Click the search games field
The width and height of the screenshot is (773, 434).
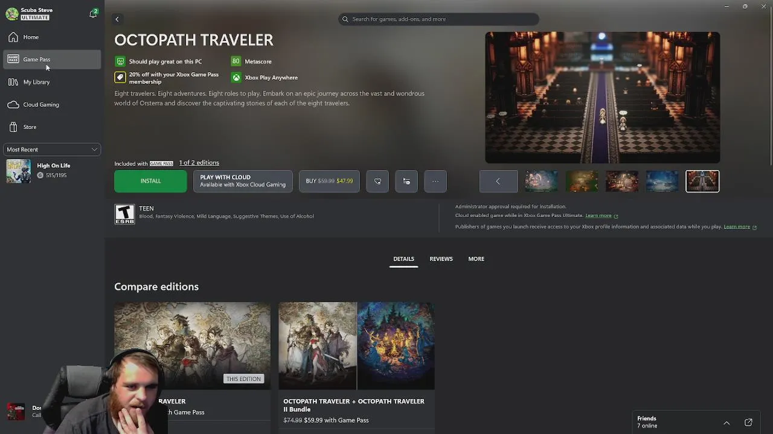click(x=438, y=19)
